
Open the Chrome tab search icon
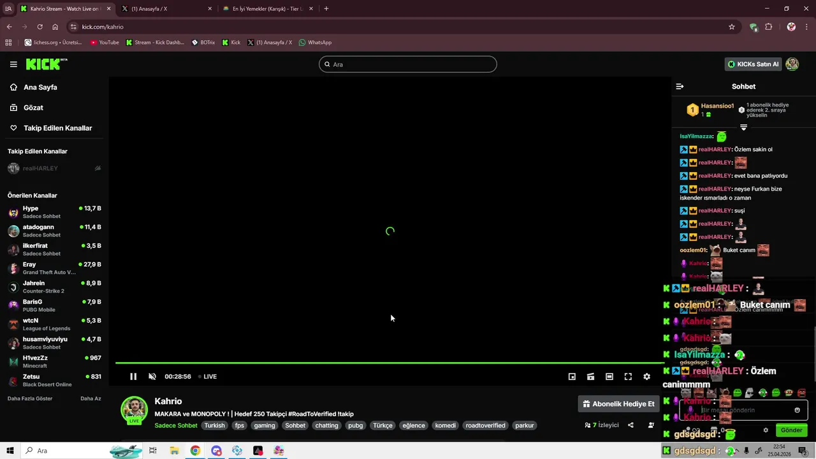click(8, 9)
